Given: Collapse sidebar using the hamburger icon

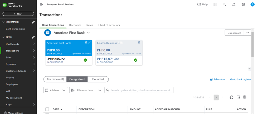Looking at the screenshot, I should (41, 4).
